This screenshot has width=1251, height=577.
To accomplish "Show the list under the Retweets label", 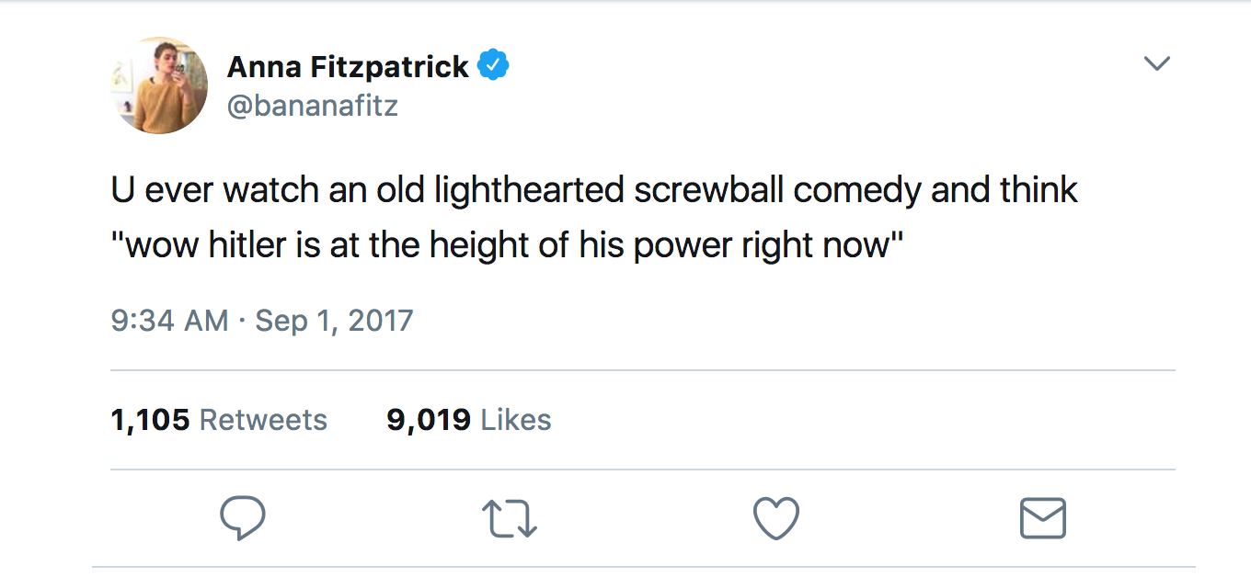I will click(263, 420).
